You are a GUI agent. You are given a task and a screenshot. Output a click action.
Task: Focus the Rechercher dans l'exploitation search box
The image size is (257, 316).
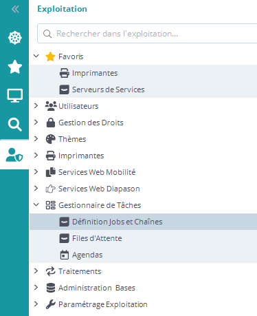click(147, 34)
